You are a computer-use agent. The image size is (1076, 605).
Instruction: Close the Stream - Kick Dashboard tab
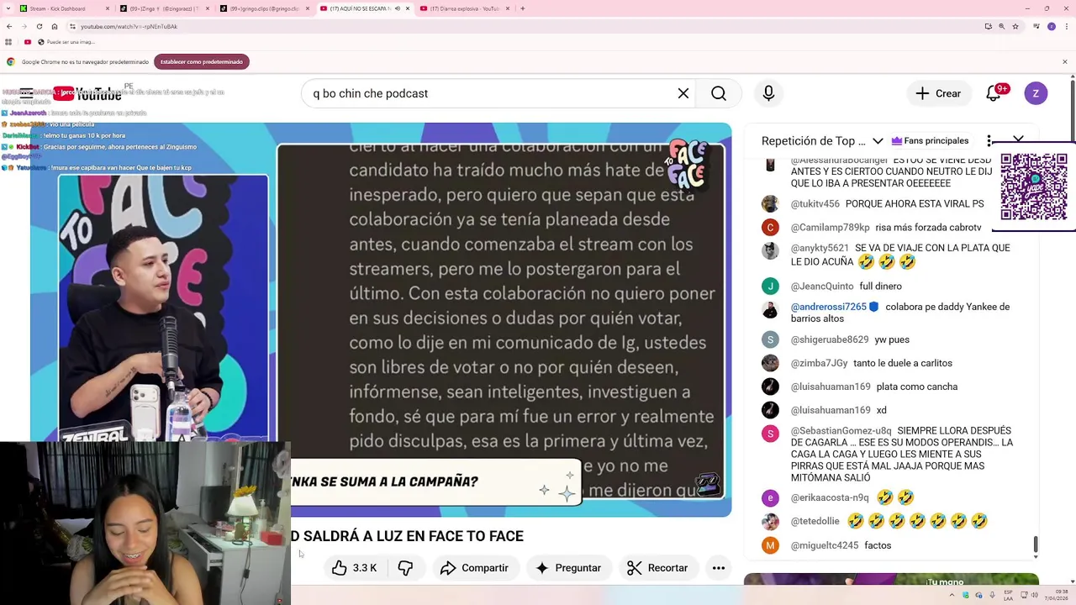(x=108, y=8)
